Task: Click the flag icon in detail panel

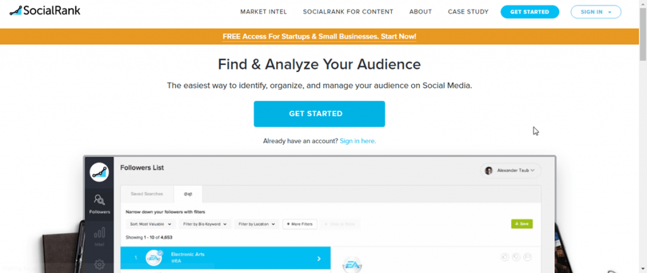Action: 528,257
